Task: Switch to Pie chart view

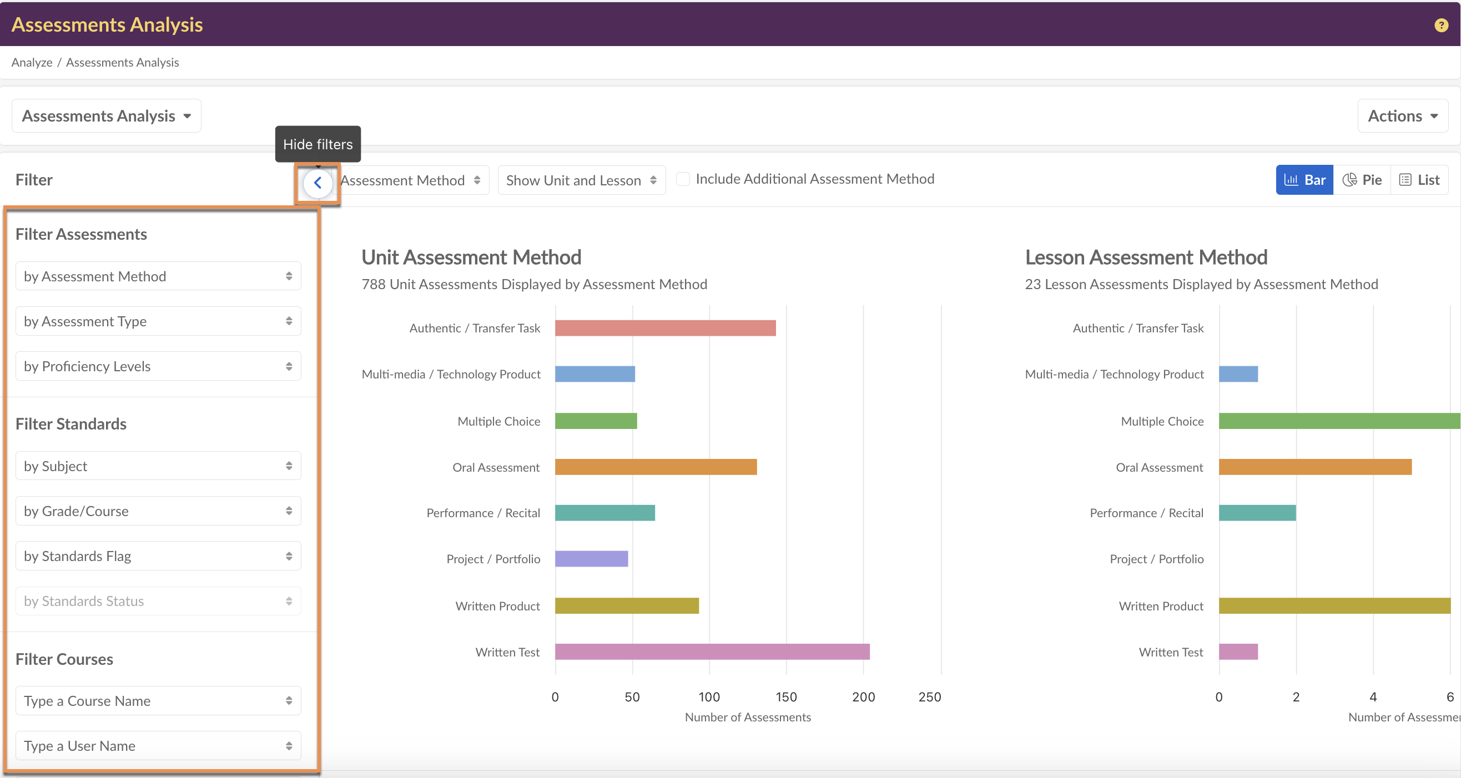Action: pyautogui.click(x=1362, y=180)
